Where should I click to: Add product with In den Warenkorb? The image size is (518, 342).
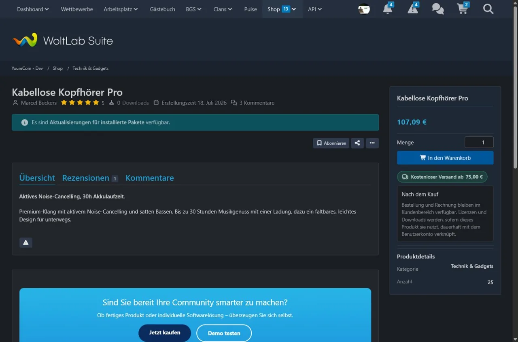click(x=445, y=158)
